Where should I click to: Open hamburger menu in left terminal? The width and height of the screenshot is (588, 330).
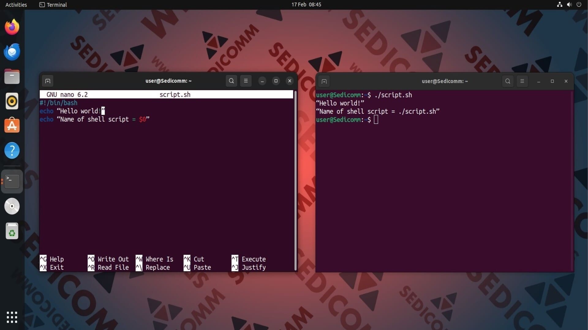tap(246, 81)
